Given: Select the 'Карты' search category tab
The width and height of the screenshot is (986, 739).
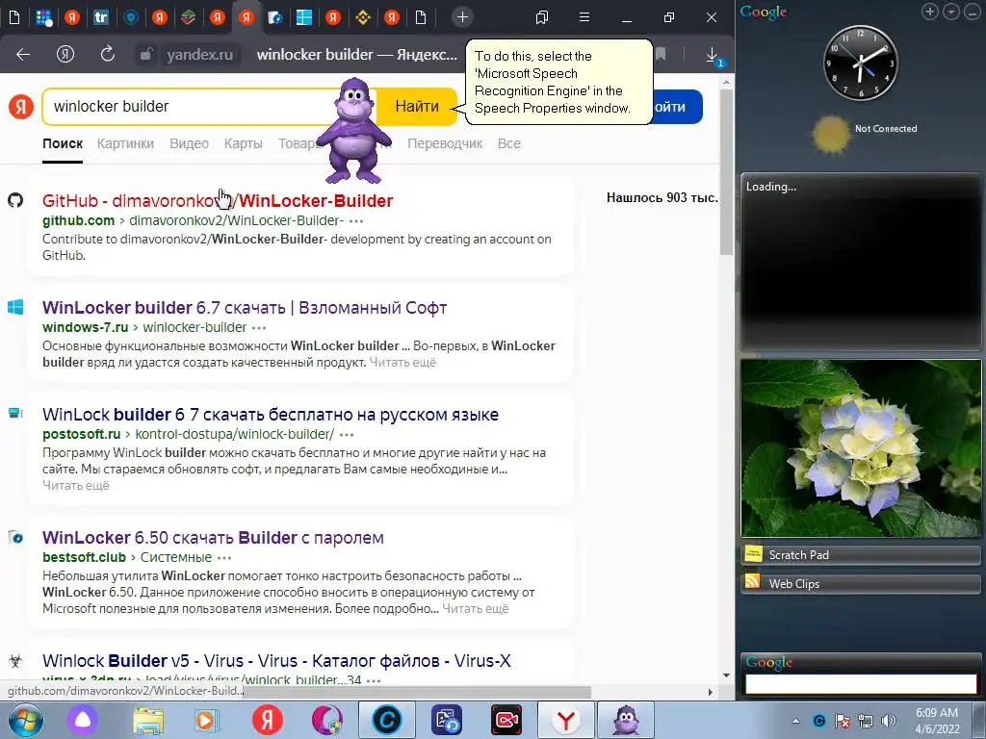Looking at the screenshot, I should point(244,144).
